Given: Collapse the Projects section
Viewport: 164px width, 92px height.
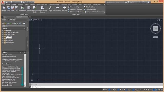Looking at the screenshot, I should (x=25, y=28).
